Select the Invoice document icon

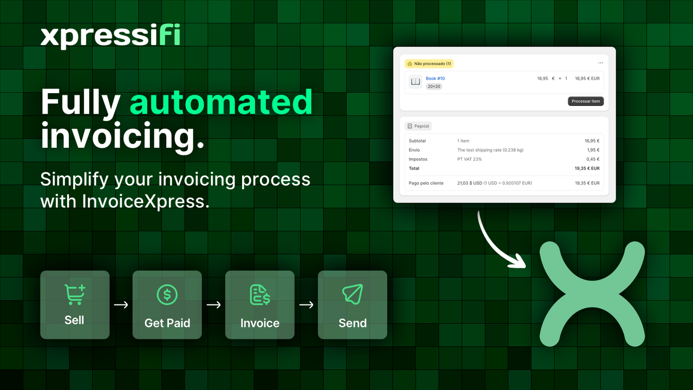260,294
